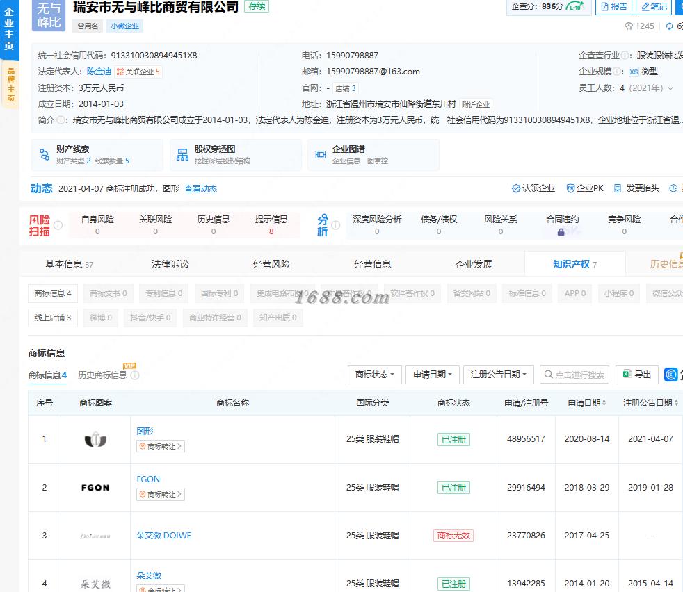Screen dimensions: 683x592
Task: Open the 朵艾微 DOIWE trademark link
Action: (x=163, y=536)
